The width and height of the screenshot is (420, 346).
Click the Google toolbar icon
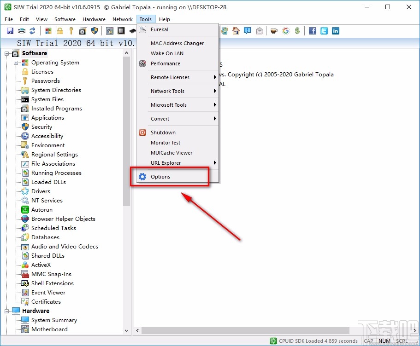coord(286,31)
